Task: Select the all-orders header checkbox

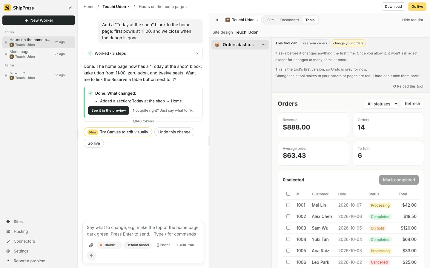Action: click(x=288, y=194)
